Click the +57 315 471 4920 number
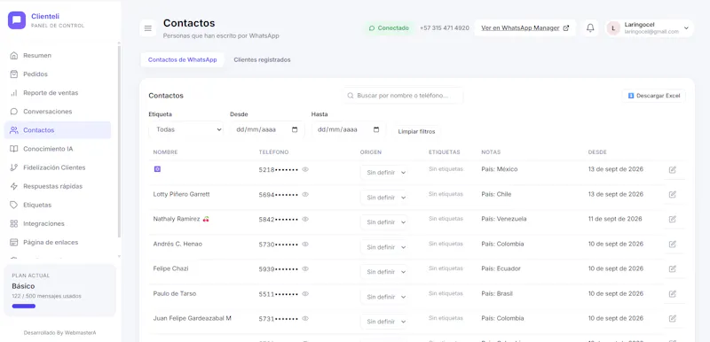The image size is (710, 342). (x=445, y=28)
